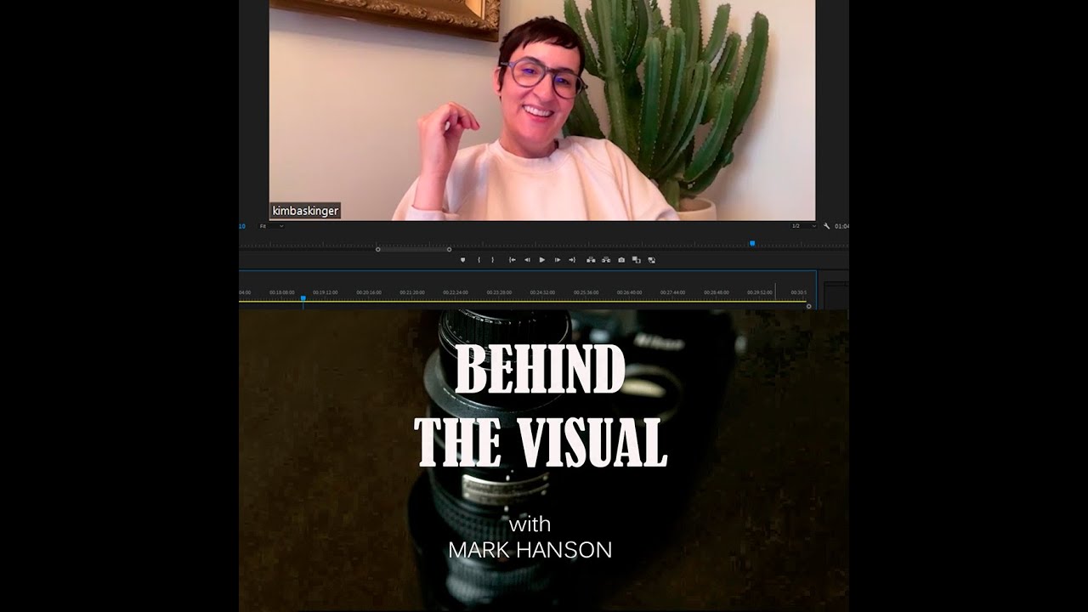Screen dimensions: 1088x612
Task: Click the blue program monitor playhead
Action: [752, 244]
